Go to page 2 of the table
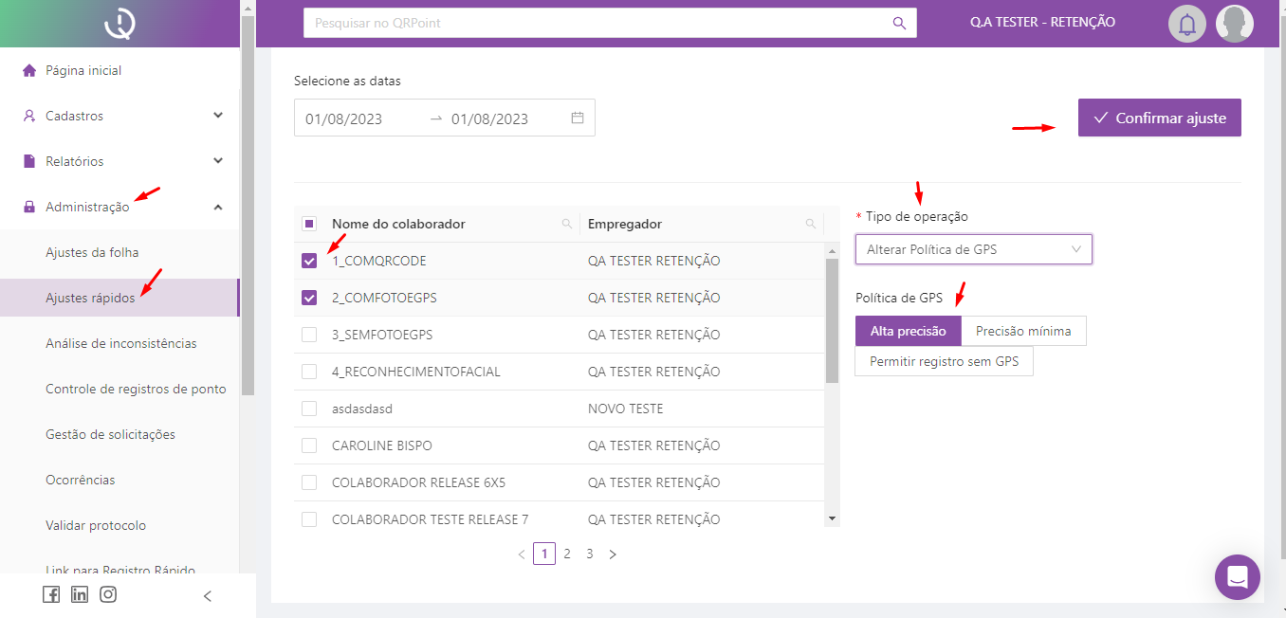 pyautogui.click(x=567, y=554)
